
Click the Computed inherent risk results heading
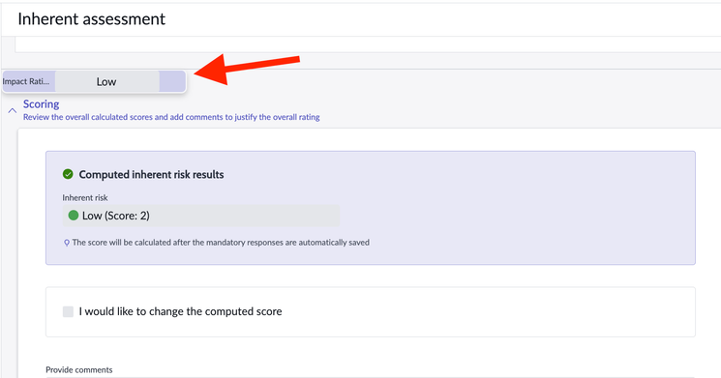pos(151,175)
